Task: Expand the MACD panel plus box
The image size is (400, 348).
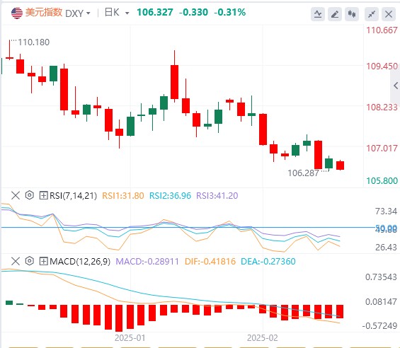Action: [x=43, y=261]
